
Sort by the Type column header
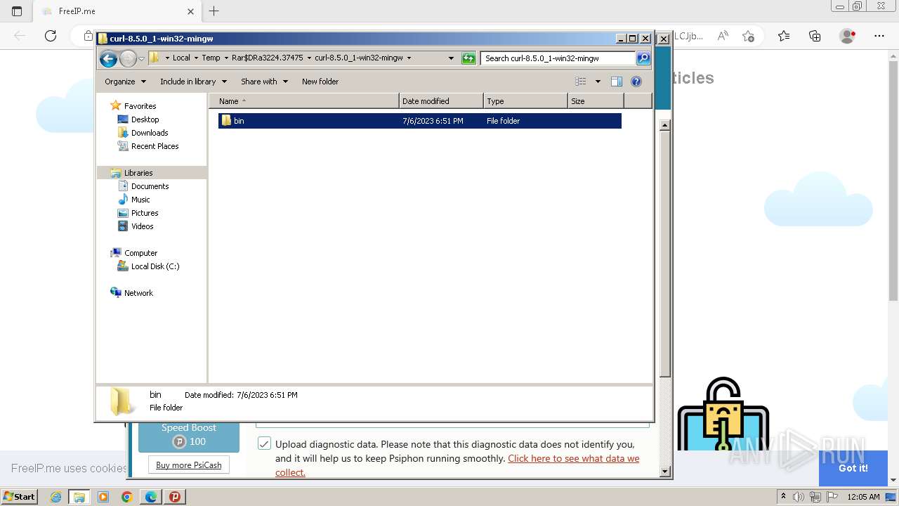(525, 101)
